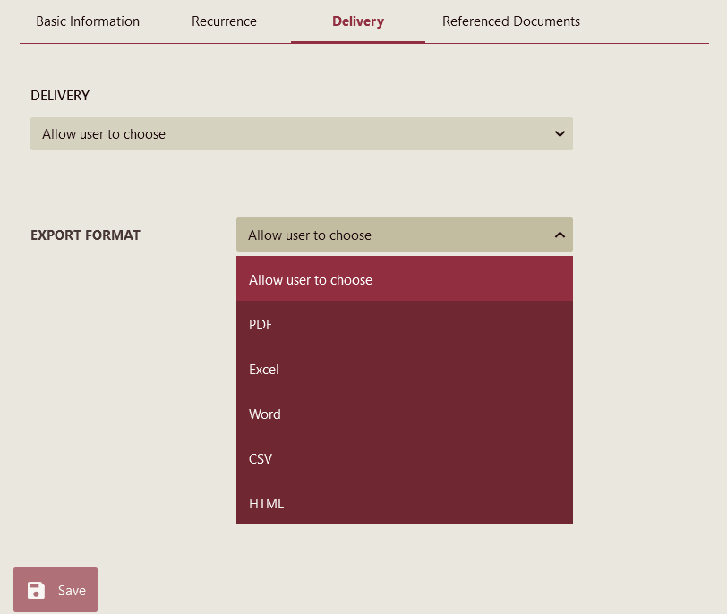
Task: Click the DELIVERY section label
Action: click(x=60, y=96)
